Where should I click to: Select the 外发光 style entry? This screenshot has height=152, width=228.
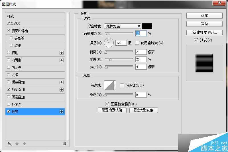point(16,104)
